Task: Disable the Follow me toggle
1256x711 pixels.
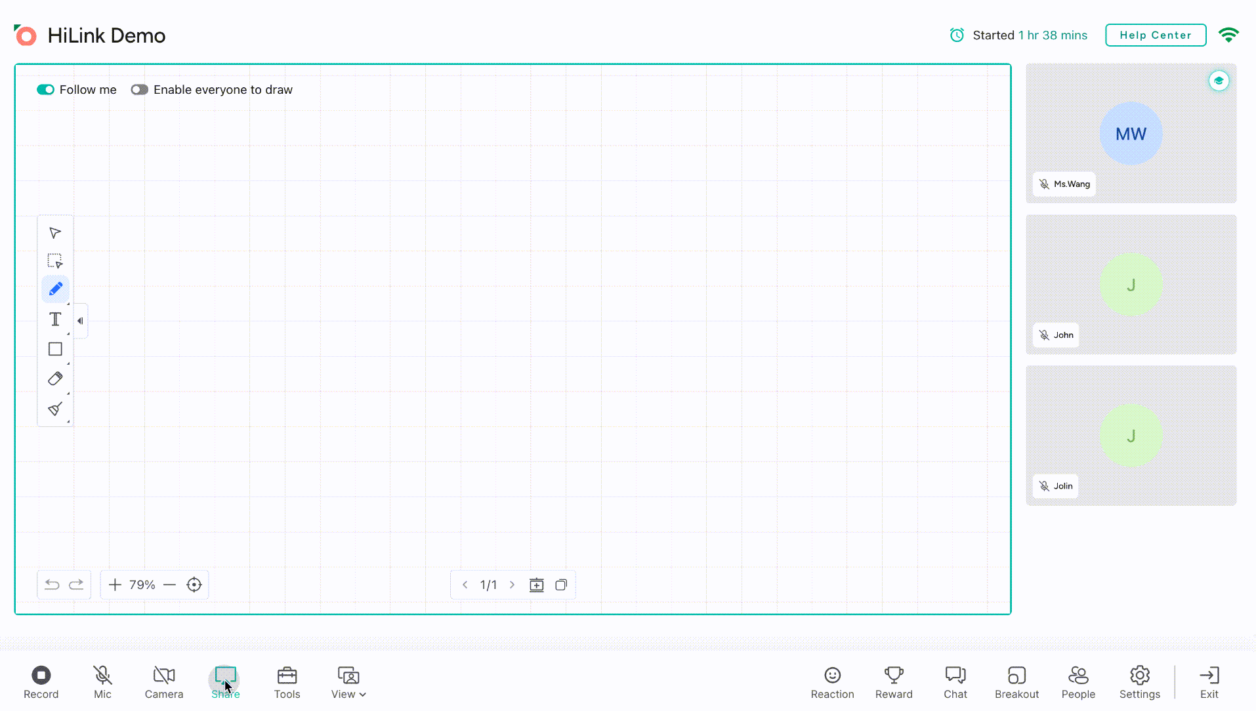Action: pos(45,89)
